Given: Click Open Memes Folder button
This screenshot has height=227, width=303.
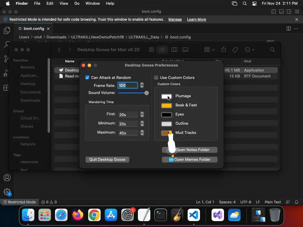Looking at the screenshot, I should click(190, 159).
